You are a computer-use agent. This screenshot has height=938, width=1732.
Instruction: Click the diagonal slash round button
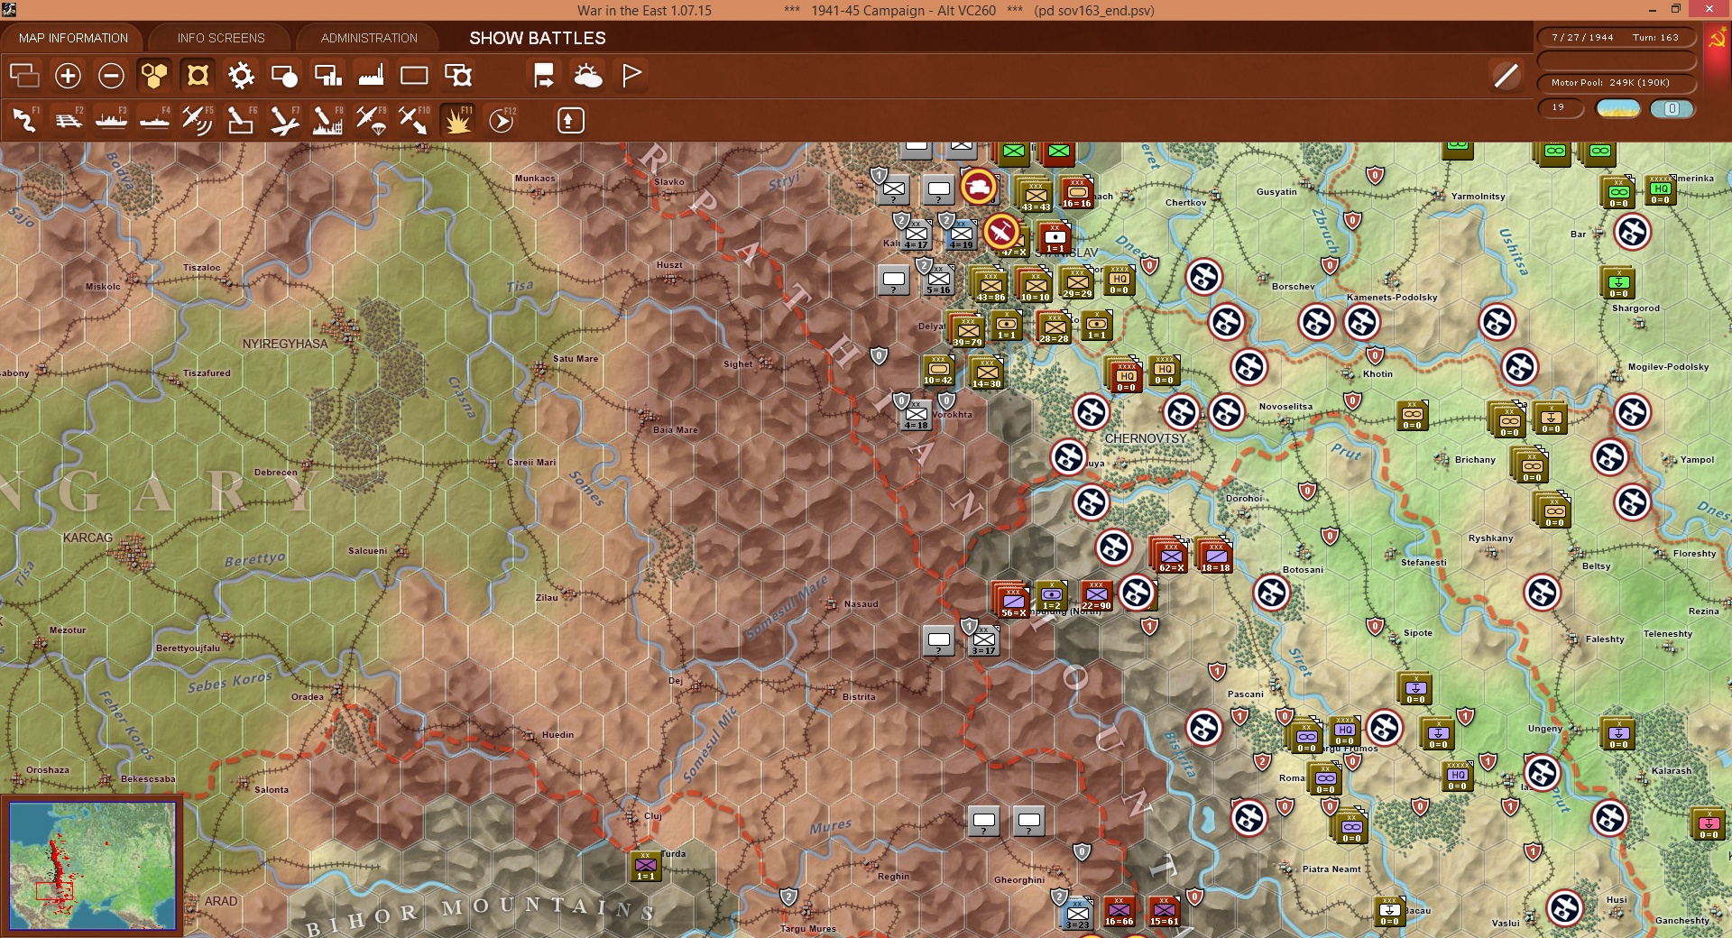click(1506, 76)
